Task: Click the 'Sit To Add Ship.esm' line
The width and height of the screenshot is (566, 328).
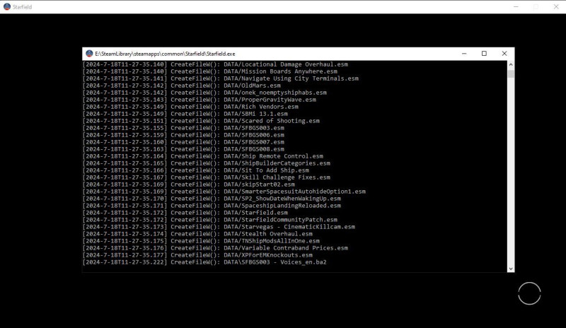Action: [x=196, y=170]
